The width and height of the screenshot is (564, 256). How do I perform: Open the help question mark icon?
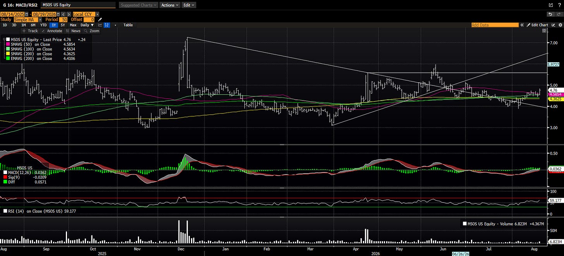559,5
